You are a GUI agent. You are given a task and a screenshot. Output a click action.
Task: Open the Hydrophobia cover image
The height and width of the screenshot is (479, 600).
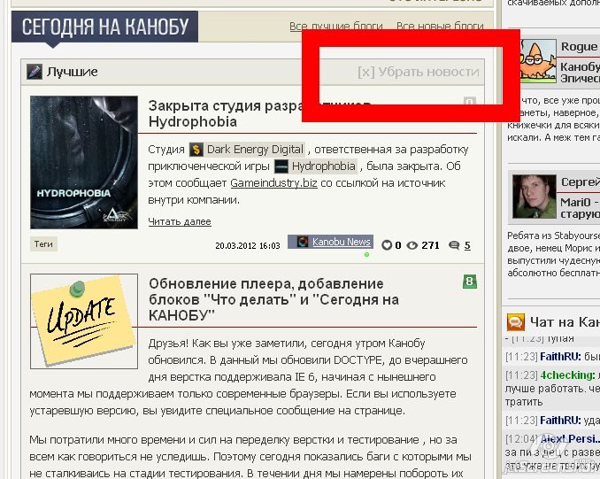pyautogui.click(x=84, y=162)
